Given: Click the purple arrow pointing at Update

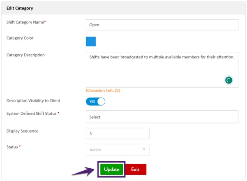Looking at the screenshot, I should pyautogui.click(x=84, y=170).
